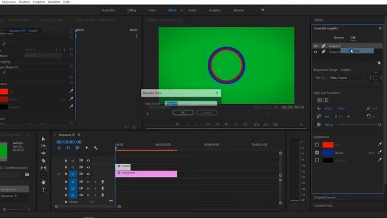Hide the first Shape 01 layer eye
Image resolution: width=387 pixels, height=218 pixels.
(x=316, y=46)
